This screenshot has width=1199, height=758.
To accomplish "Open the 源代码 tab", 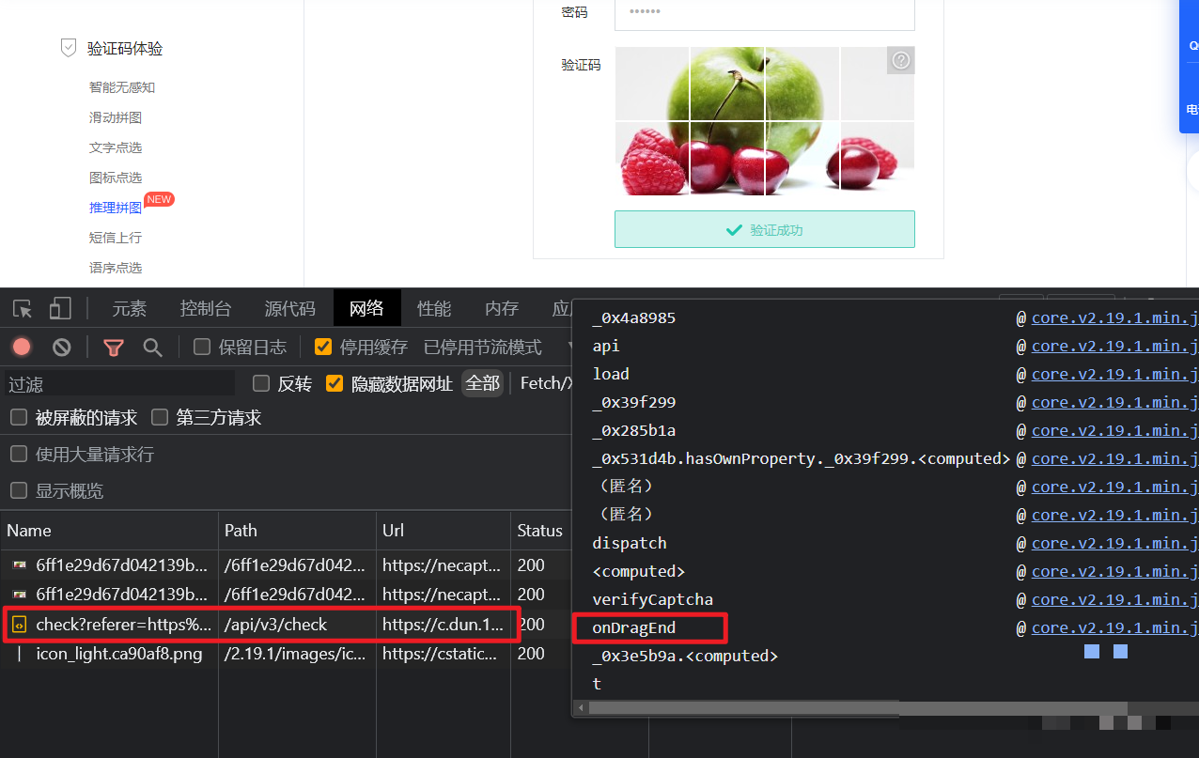I will click(289, 309).
